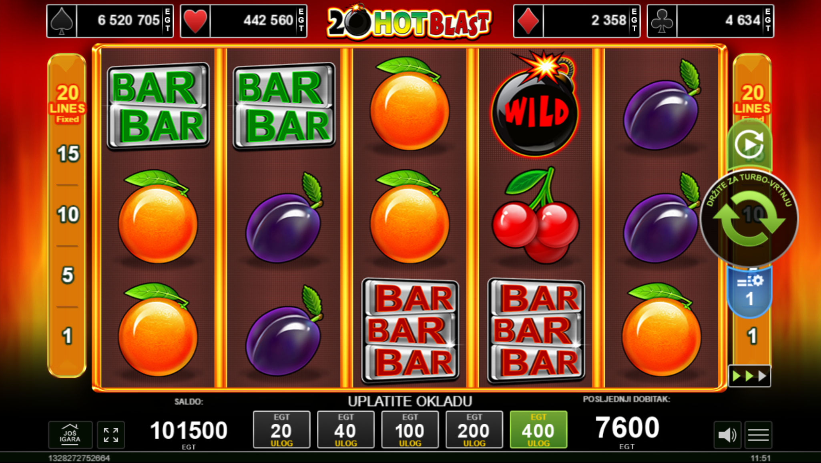Choose the 200 ulog bet
The image size is (821, 463).
point(474,430)
